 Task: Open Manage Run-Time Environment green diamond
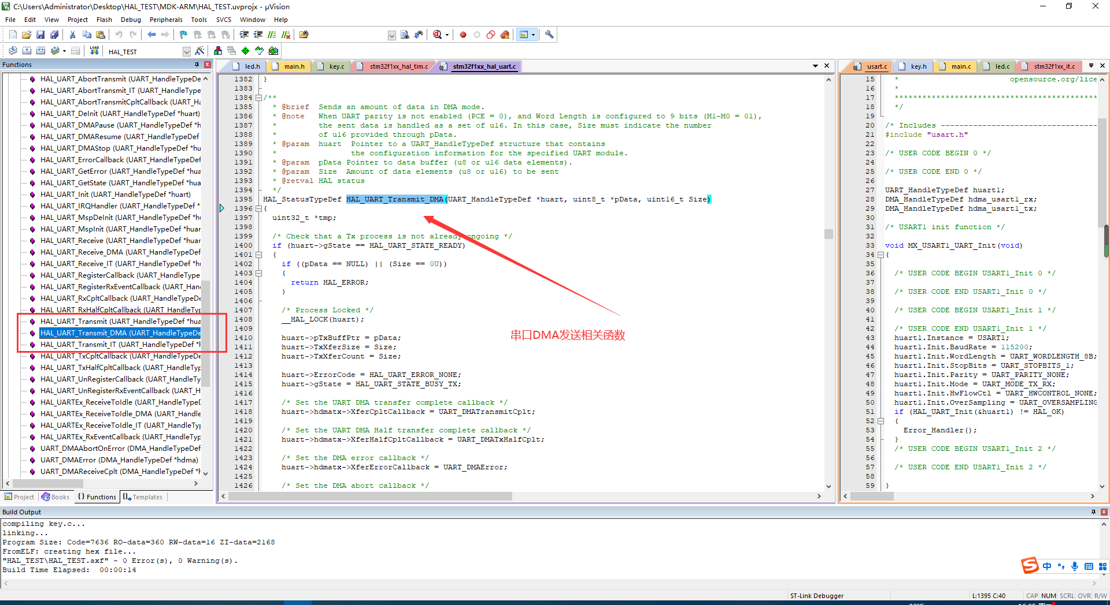pos(245,51)
